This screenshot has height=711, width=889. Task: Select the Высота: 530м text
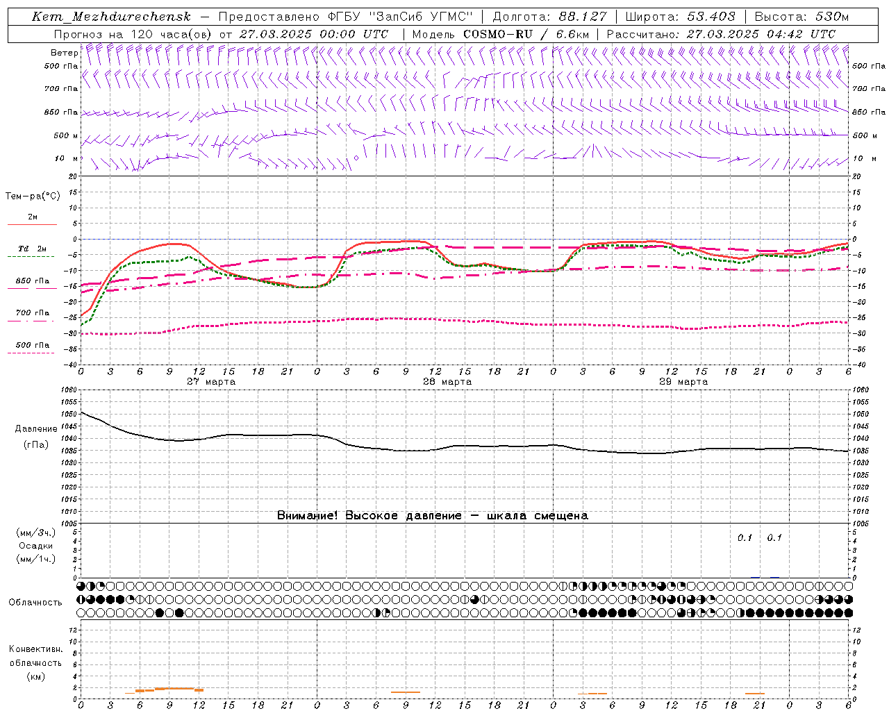pyautogui.click(x=801, y=17)
